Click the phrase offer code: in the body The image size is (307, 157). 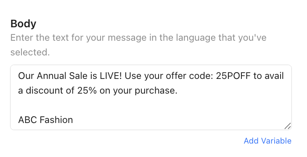point(189,76)
